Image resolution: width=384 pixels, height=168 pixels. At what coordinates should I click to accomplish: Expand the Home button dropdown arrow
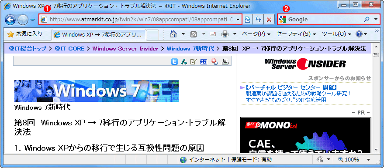(183, 34)
